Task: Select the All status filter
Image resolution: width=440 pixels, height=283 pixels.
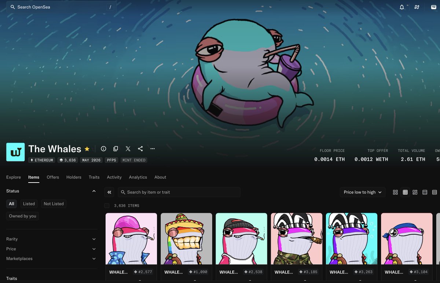Action: [x=11, y=204]
